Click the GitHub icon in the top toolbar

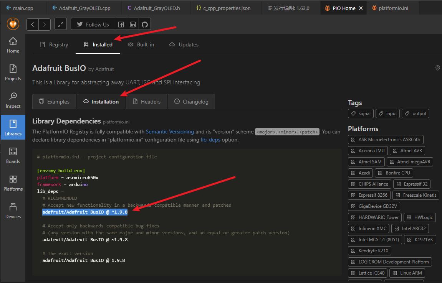(144, 24)
